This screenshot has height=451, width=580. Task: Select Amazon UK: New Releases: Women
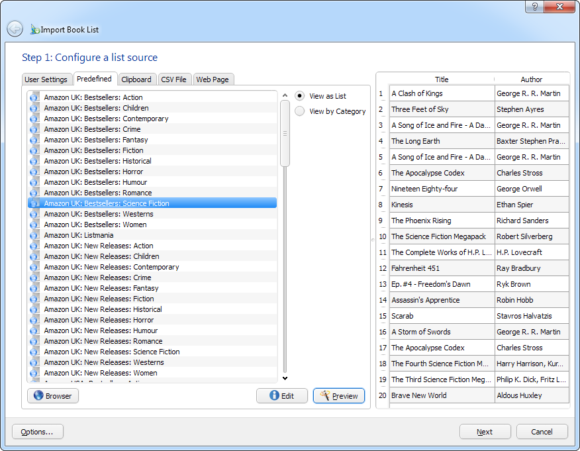point(152,373)
